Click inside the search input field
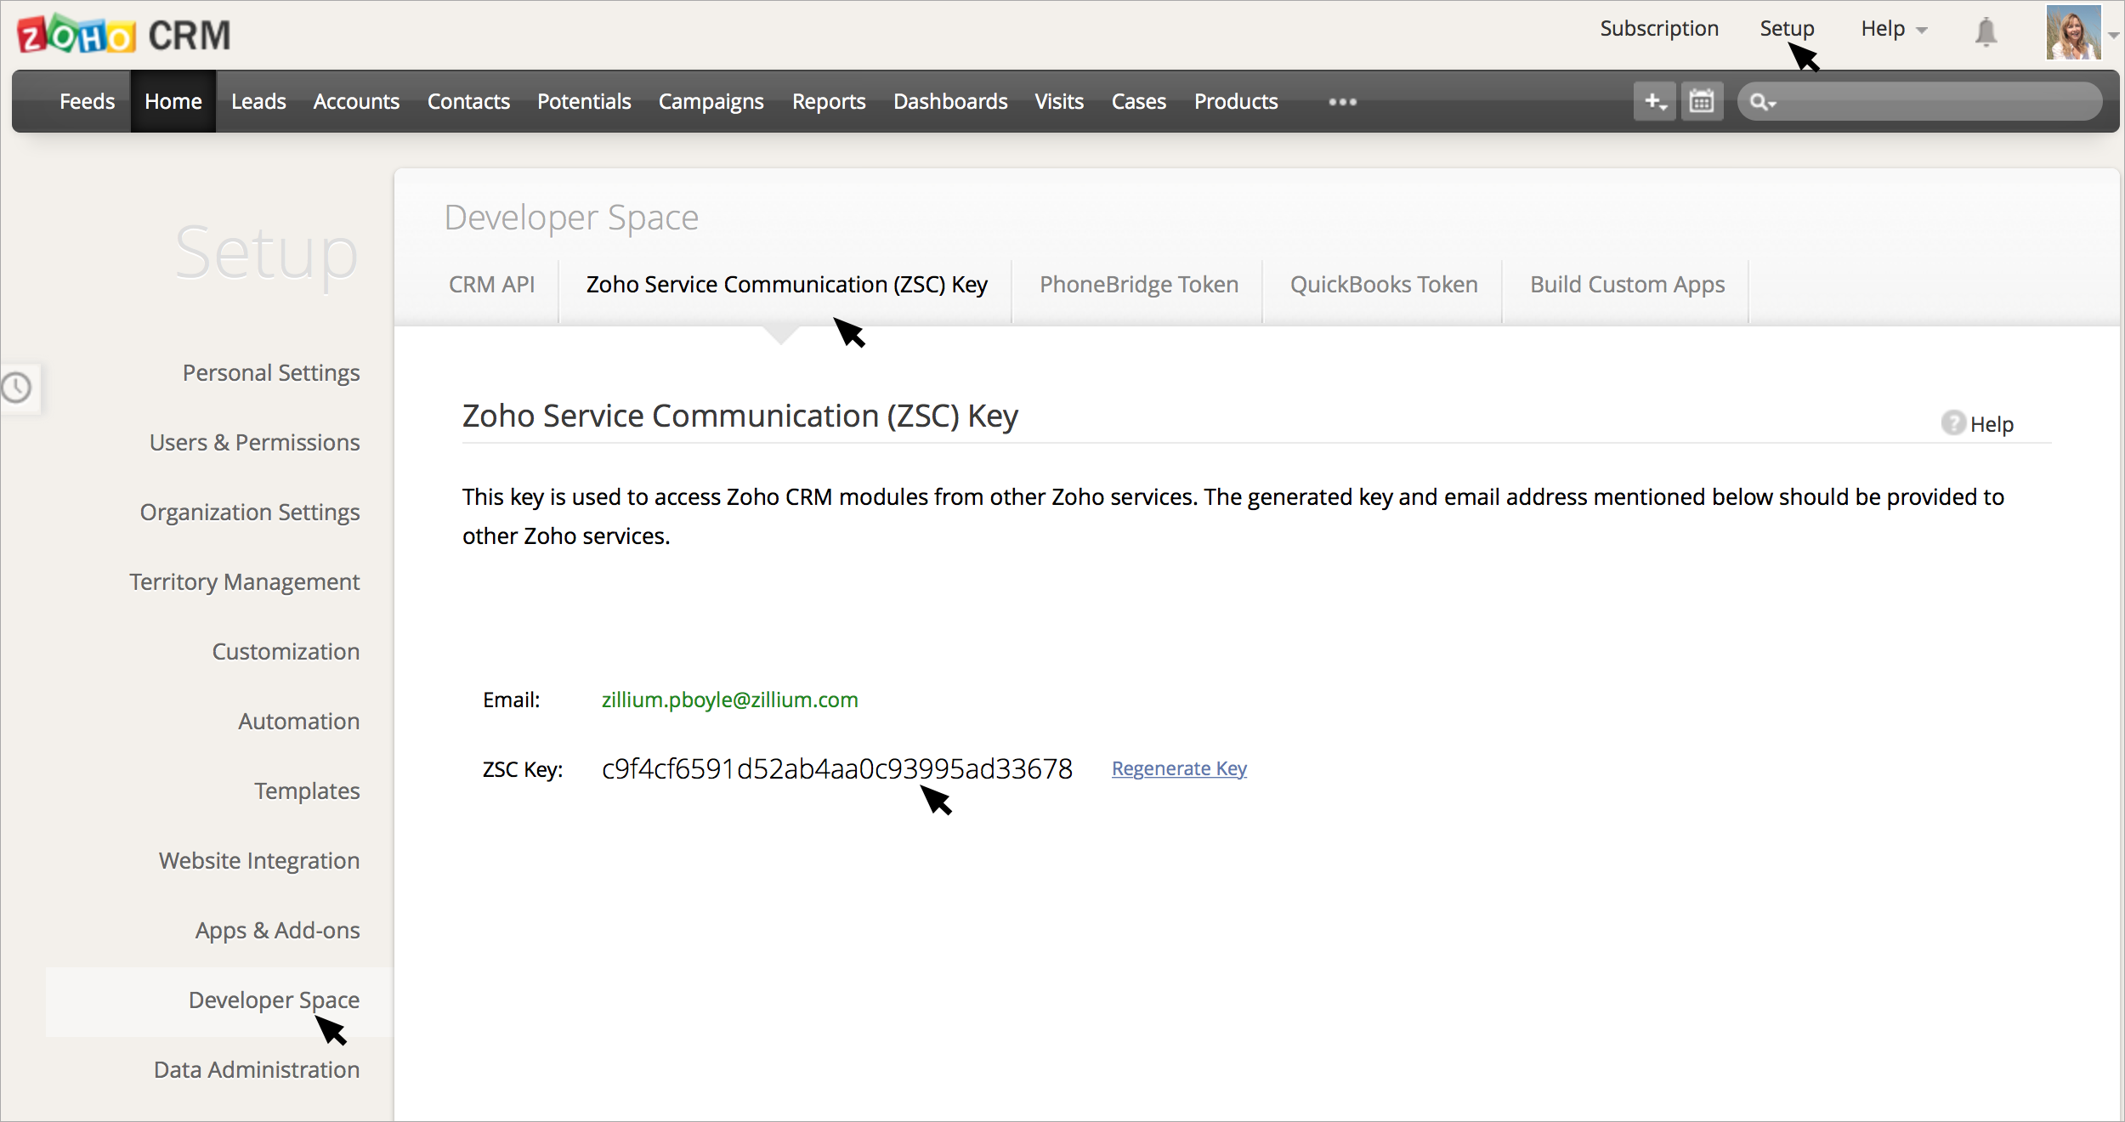This screenshot has width=2125, height=1122. point(1938,102)
